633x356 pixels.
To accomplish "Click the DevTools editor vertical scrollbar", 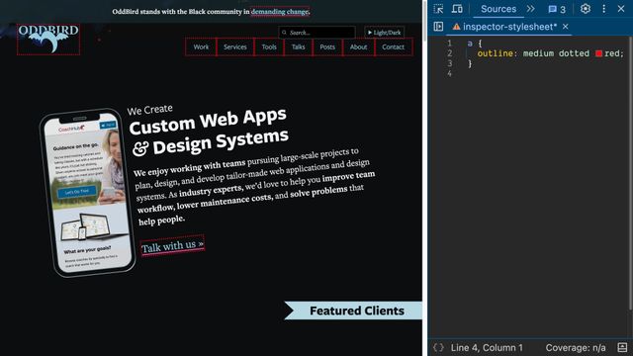I will pos(630,174).
